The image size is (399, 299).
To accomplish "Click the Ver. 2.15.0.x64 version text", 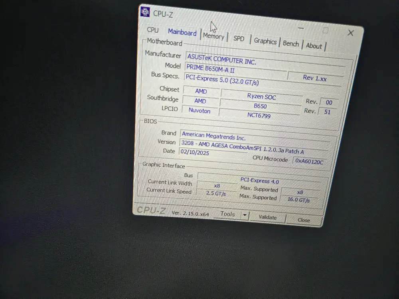I will 190,214.
